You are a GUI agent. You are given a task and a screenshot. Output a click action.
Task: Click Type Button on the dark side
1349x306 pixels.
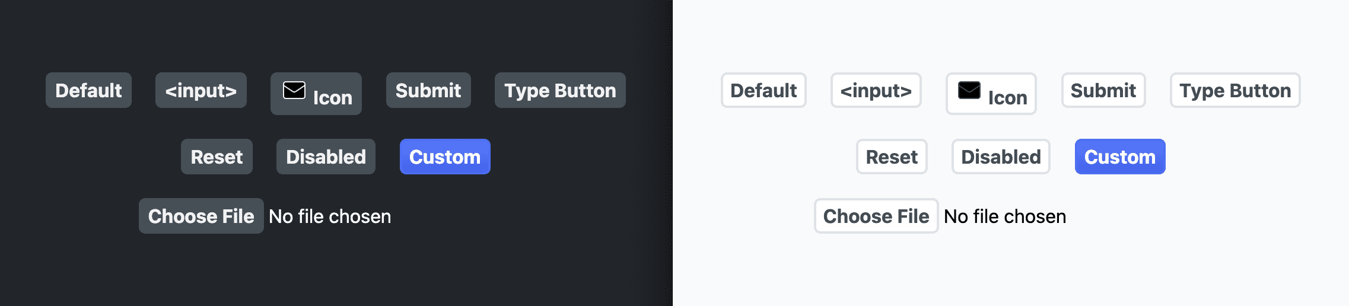[560, 91]
